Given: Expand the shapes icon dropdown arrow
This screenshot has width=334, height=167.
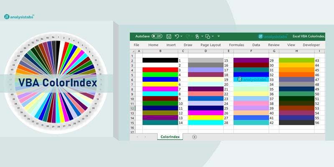Looking at the screenshot, I should click(213, 36).
